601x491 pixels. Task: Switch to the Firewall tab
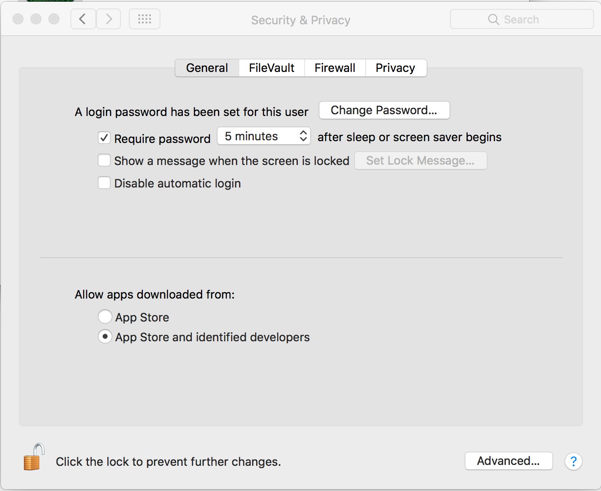click(335, 68)
